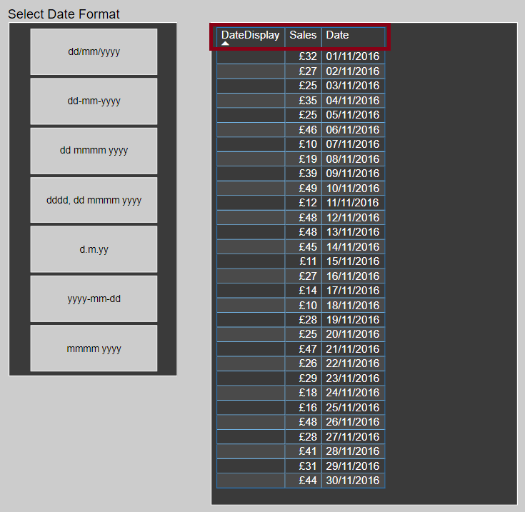Pick the mmmm yyyy format option
The image size is (525, 512).
tap(94, 348)
